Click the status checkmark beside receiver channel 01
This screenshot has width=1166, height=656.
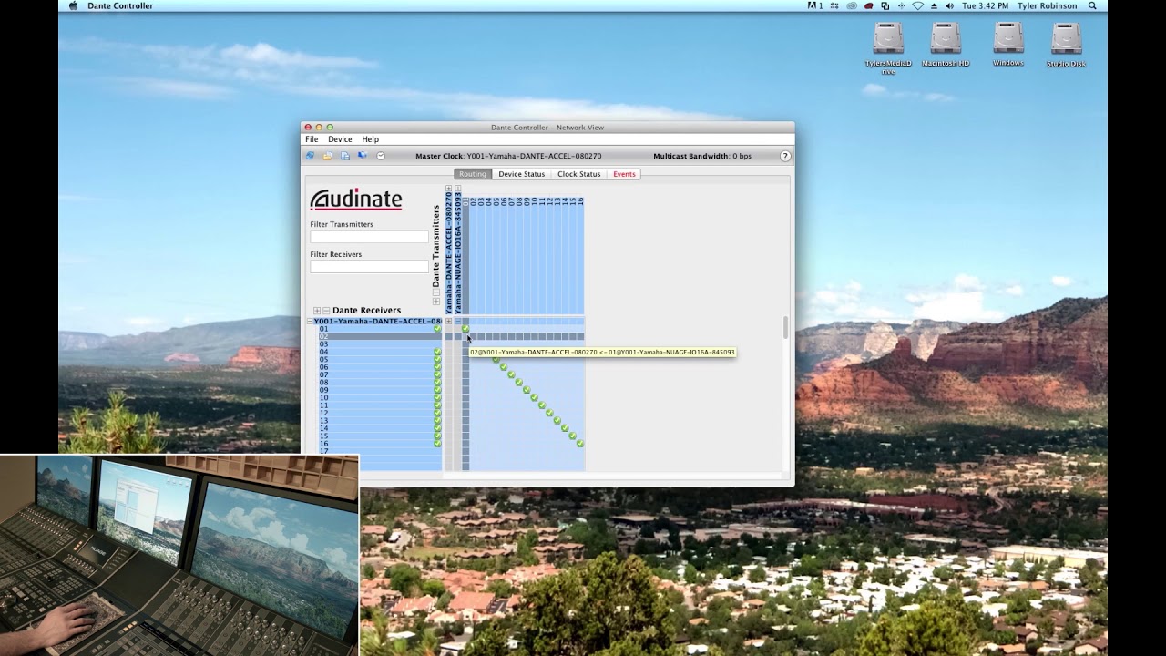437,329
